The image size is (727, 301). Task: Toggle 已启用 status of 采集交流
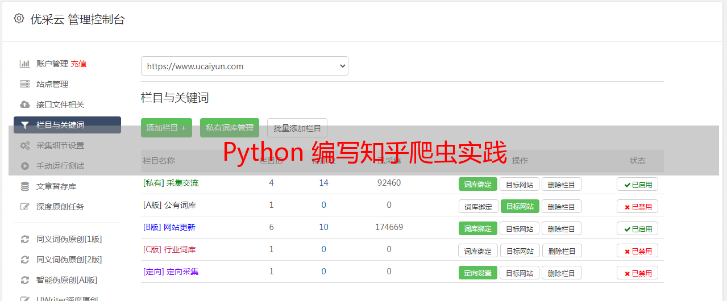(637, 184)
